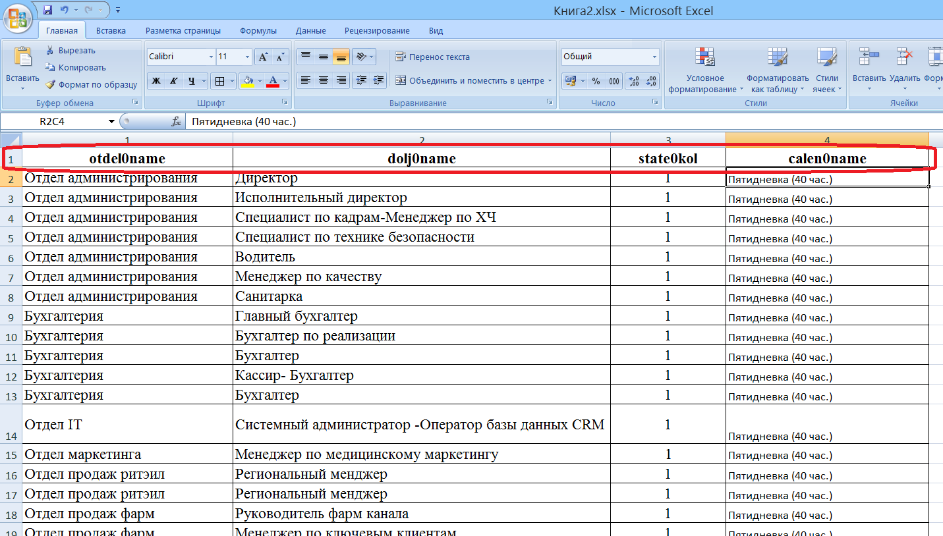
Task: Increase cell indent
Action: pos(378,80)
